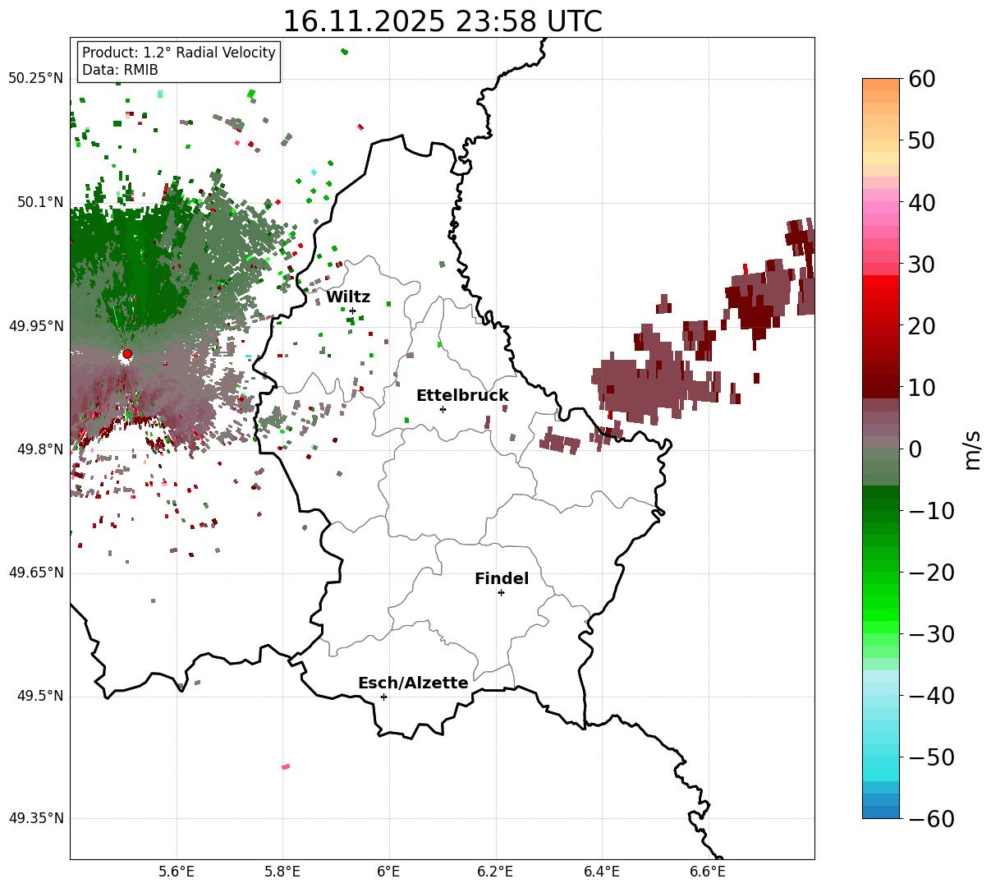
Task: Click the large maroon velocity echo east
Action: click(649, 384)
